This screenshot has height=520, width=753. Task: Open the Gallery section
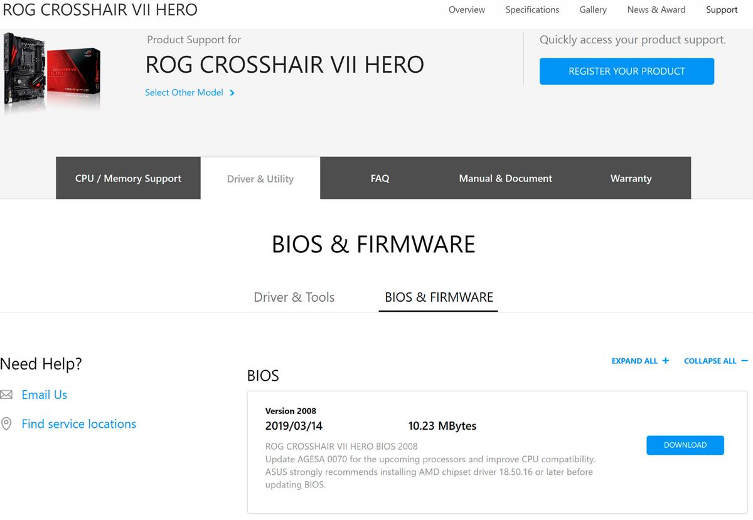click(x=593, y=9)
